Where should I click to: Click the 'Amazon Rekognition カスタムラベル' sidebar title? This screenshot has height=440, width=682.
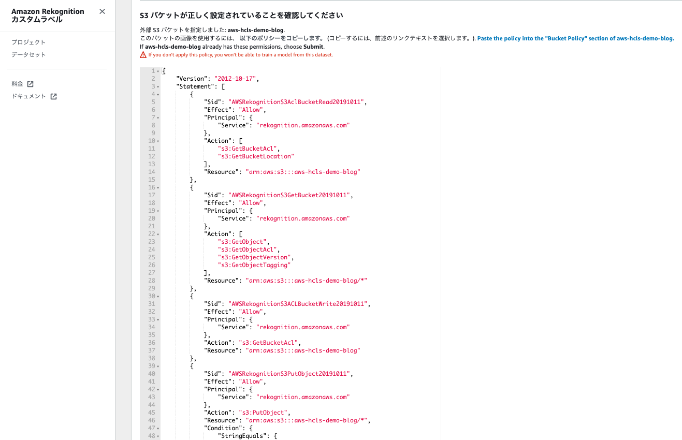[x=48, y=16]
